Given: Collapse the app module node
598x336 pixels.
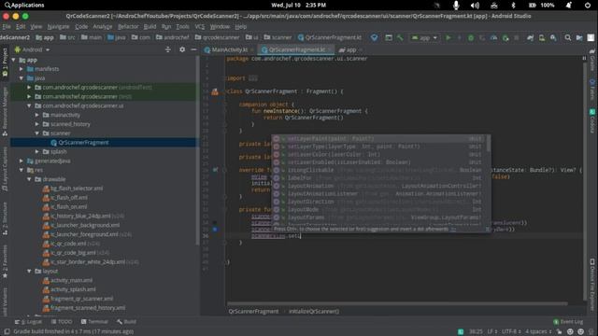Looking at the screenshot, I should pyautogui.click(x=14, y=60).
